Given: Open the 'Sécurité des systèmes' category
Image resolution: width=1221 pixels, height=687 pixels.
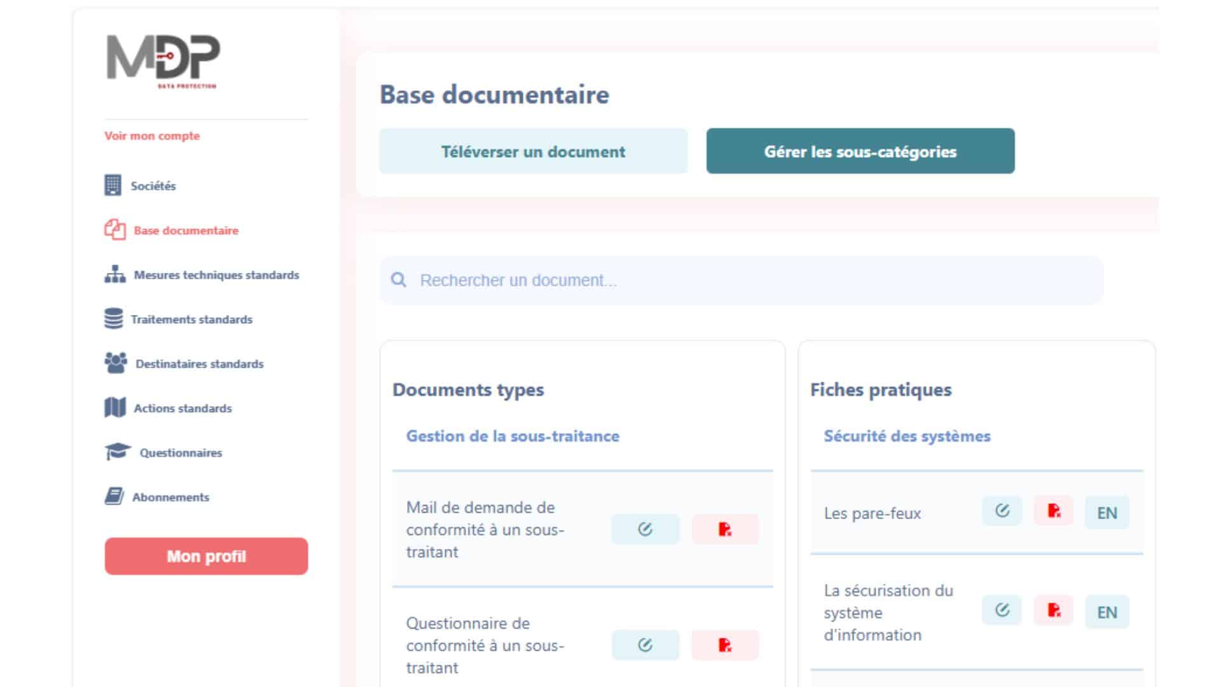Looking at the screenshot, I should (906, 436).
